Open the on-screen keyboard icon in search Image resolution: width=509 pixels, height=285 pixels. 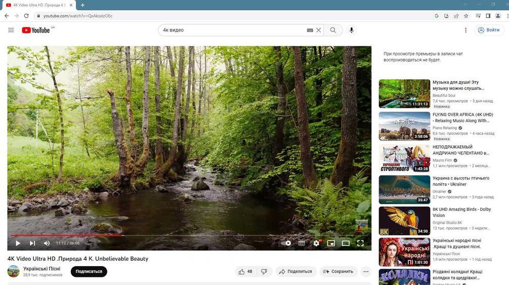click(310, 30)
